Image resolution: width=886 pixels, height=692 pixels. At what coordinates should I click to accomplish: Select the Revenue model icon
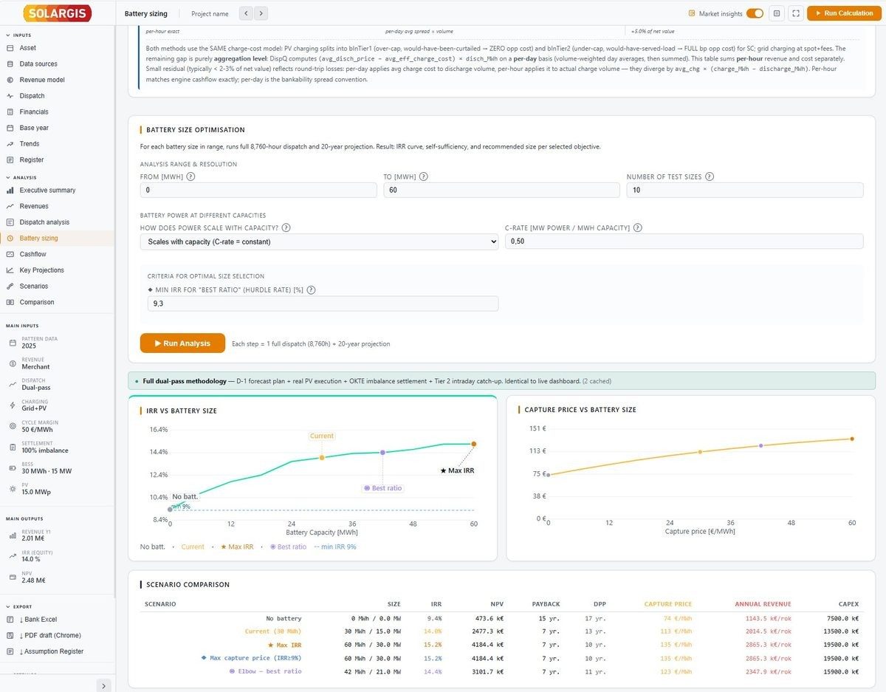click(x=10, y=80)
